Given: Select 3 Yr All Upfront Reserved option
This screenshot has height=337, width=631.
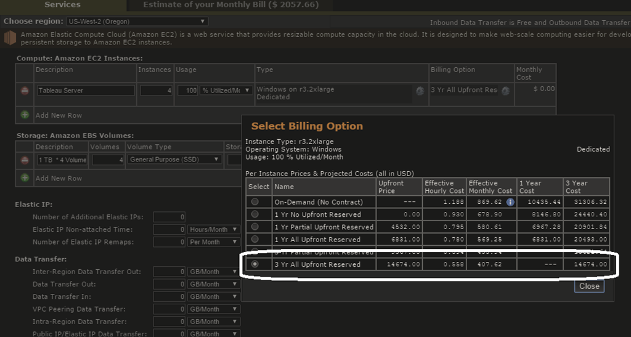Looking at the screenshot, I should tap(254, 264).
